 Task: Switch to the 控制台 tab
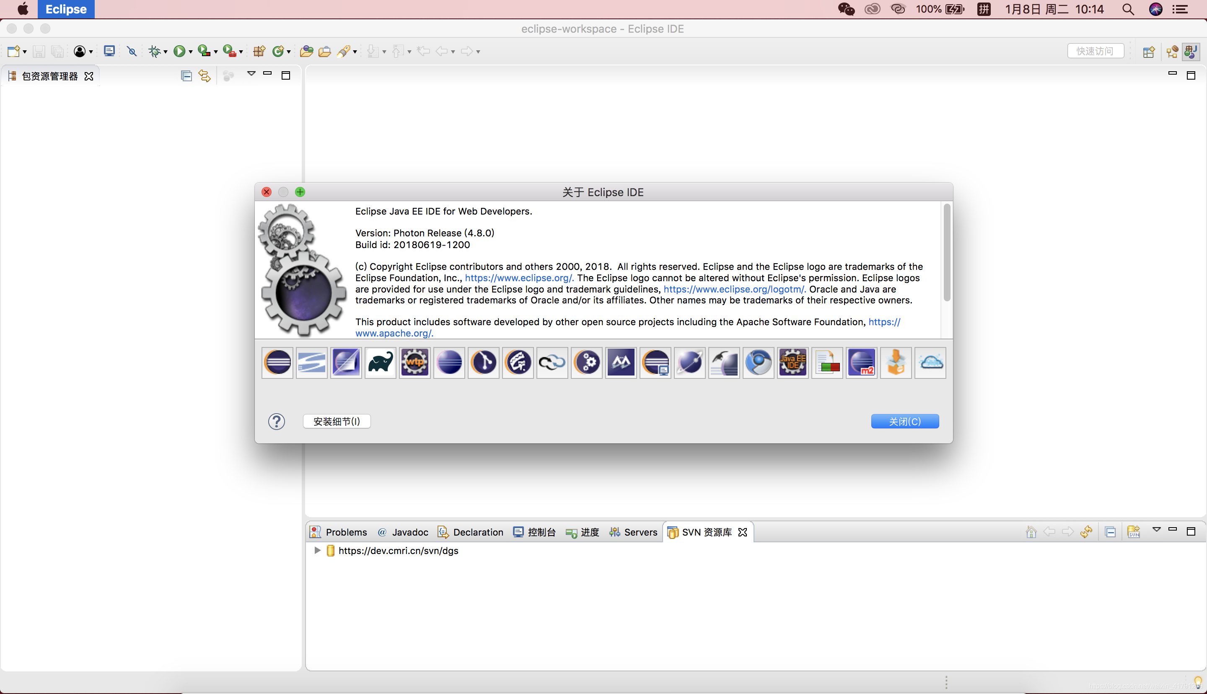point(534,532)
